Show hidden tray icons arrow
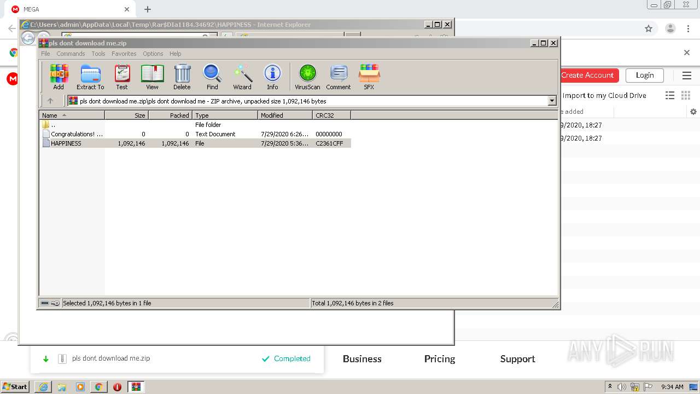The height and width of the screenshot is (394, 700). click(610, 387)
